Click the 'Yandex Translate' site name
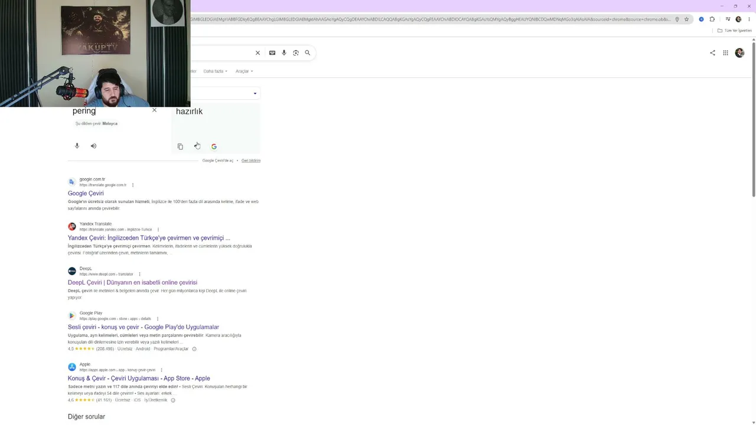Screen dimensions: 756x425 (96, 224)
